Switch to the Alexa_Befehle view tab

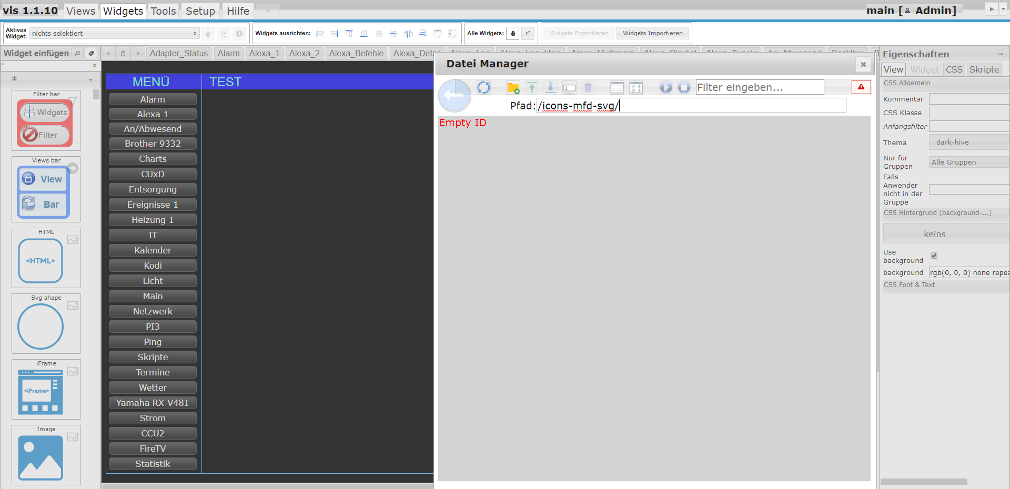pos(356,54)
